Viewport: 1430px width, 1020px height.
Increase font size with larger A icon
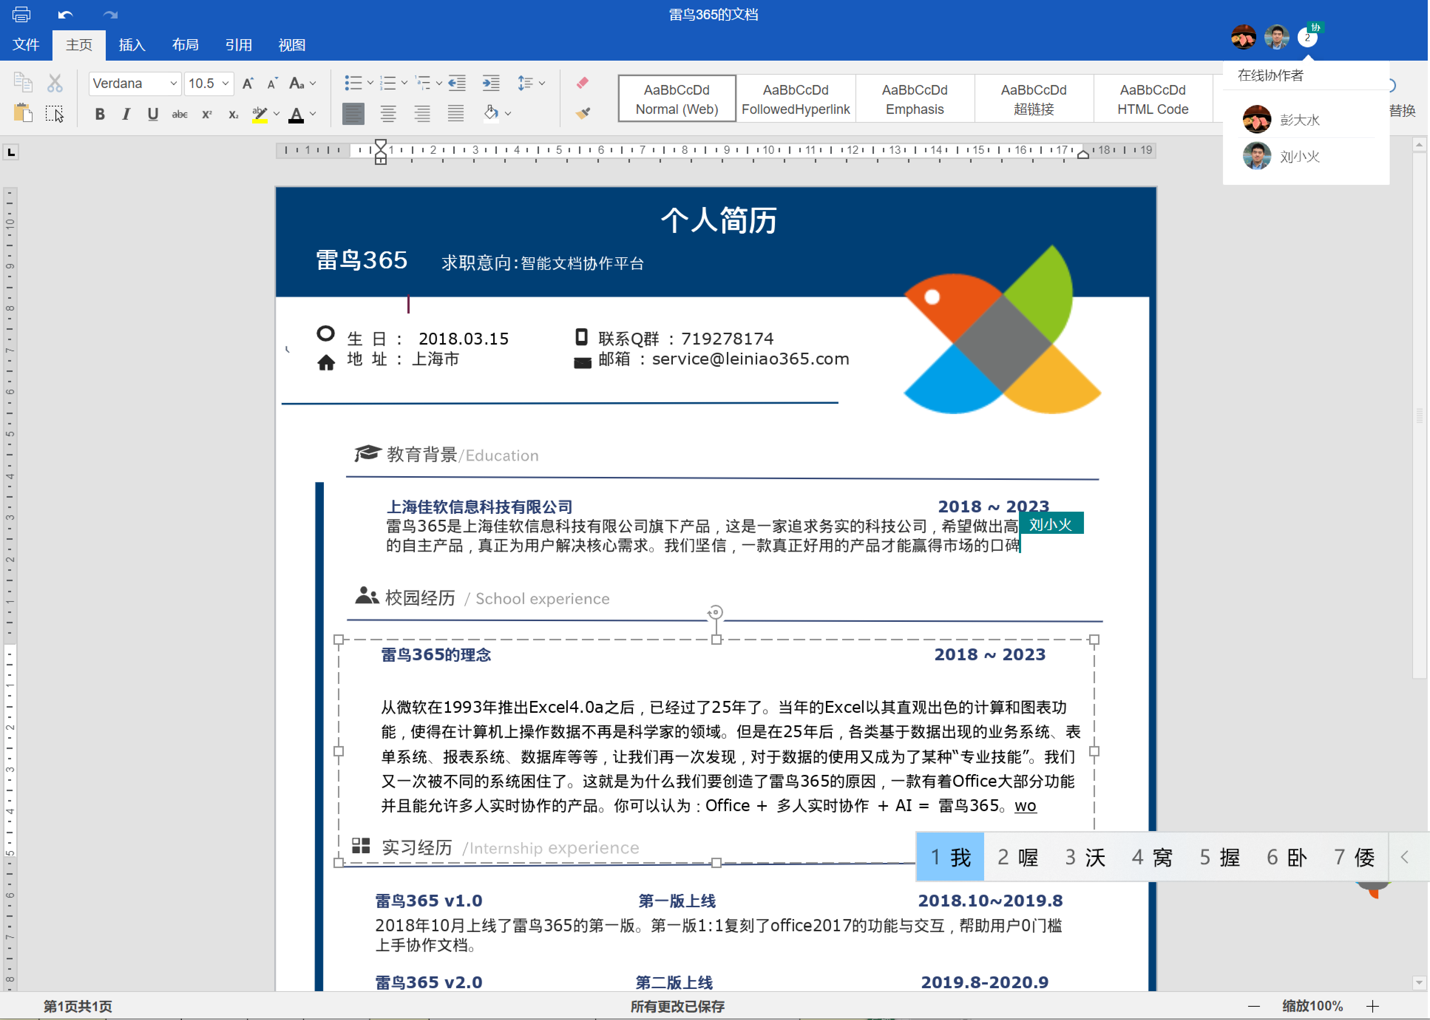[248, 83]
